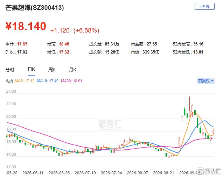Screen dimensions: 223x177
Task: Click the 24.00 price axis label
Action: (11, 91)
